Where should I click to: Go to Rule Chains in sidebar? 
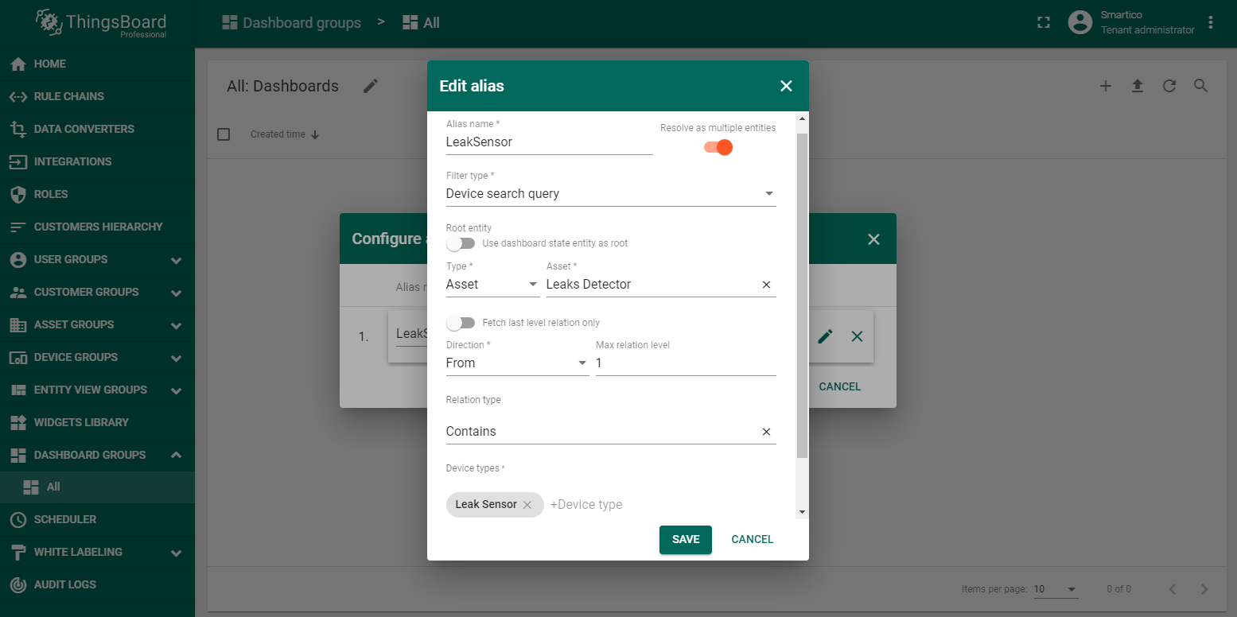(x=69, y=96)
